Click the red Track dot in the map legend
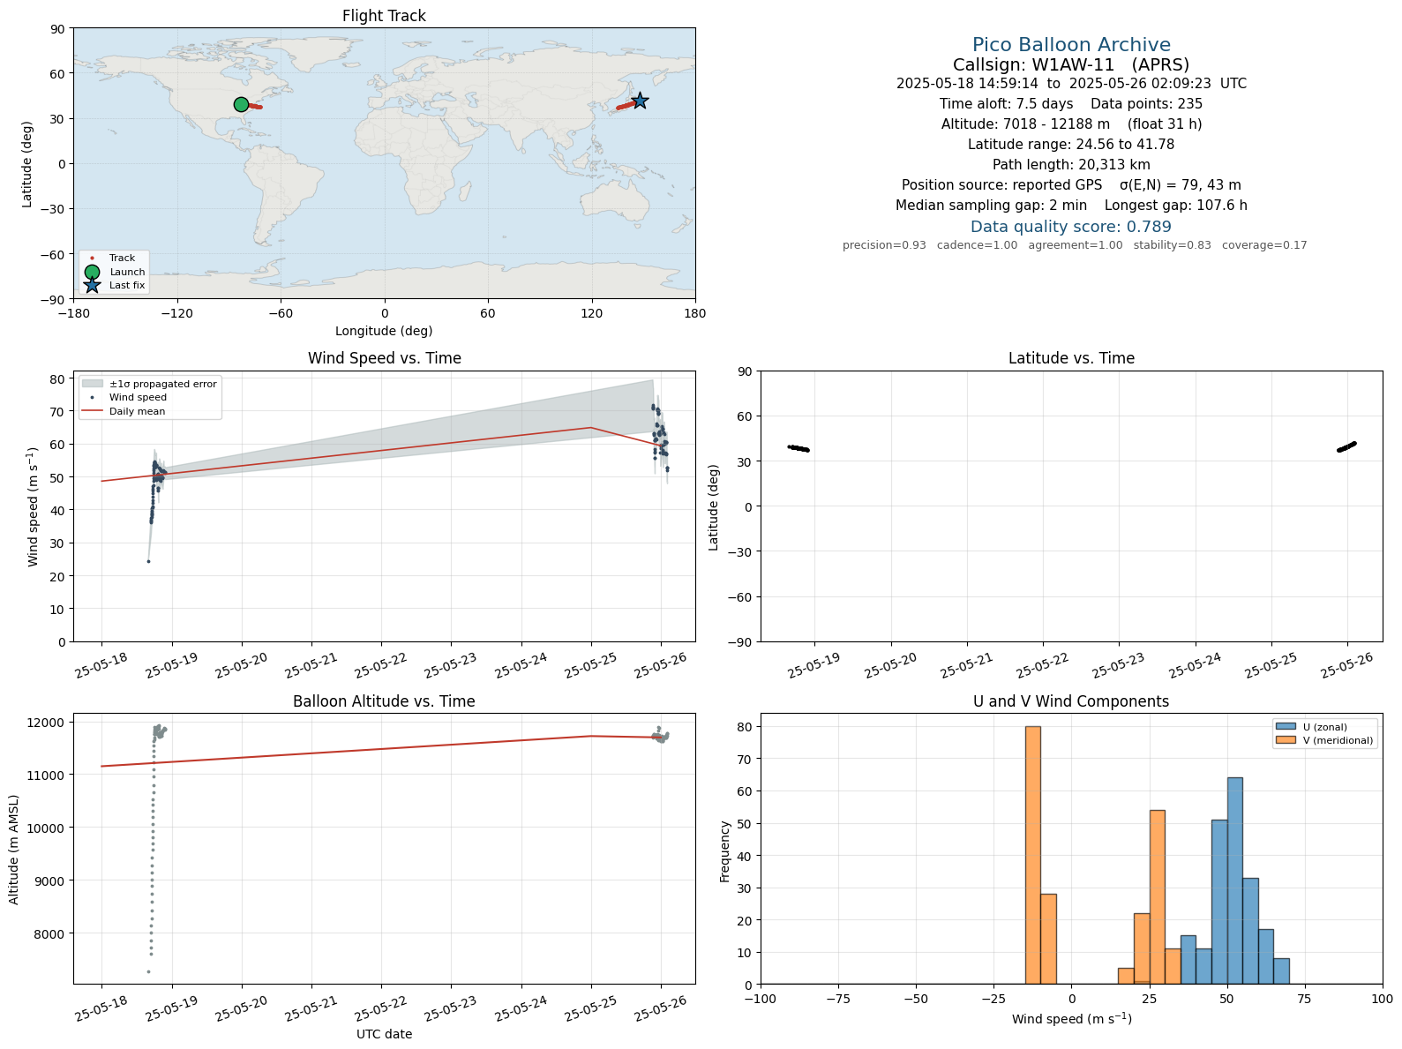The height and width of the screenshot is (1049, 1402). (92, 258)
